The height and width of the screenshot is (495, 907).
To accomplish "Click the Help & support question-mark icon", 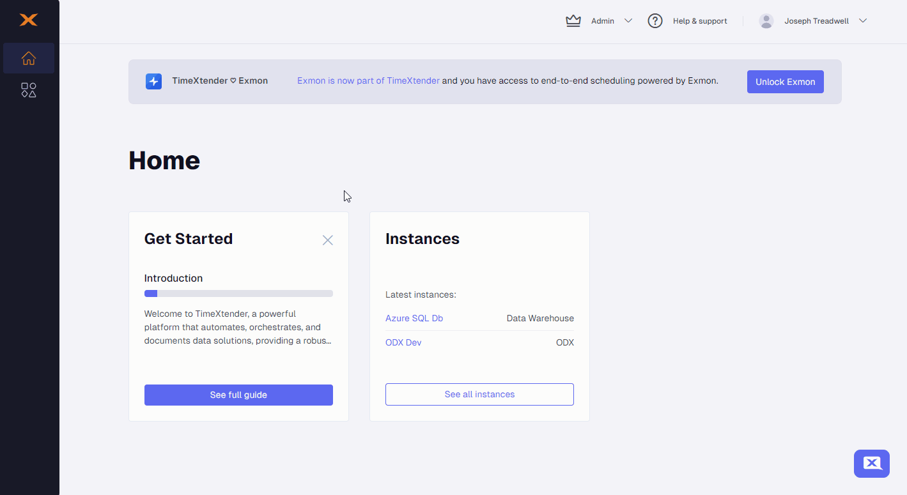I will pos(655,21).
